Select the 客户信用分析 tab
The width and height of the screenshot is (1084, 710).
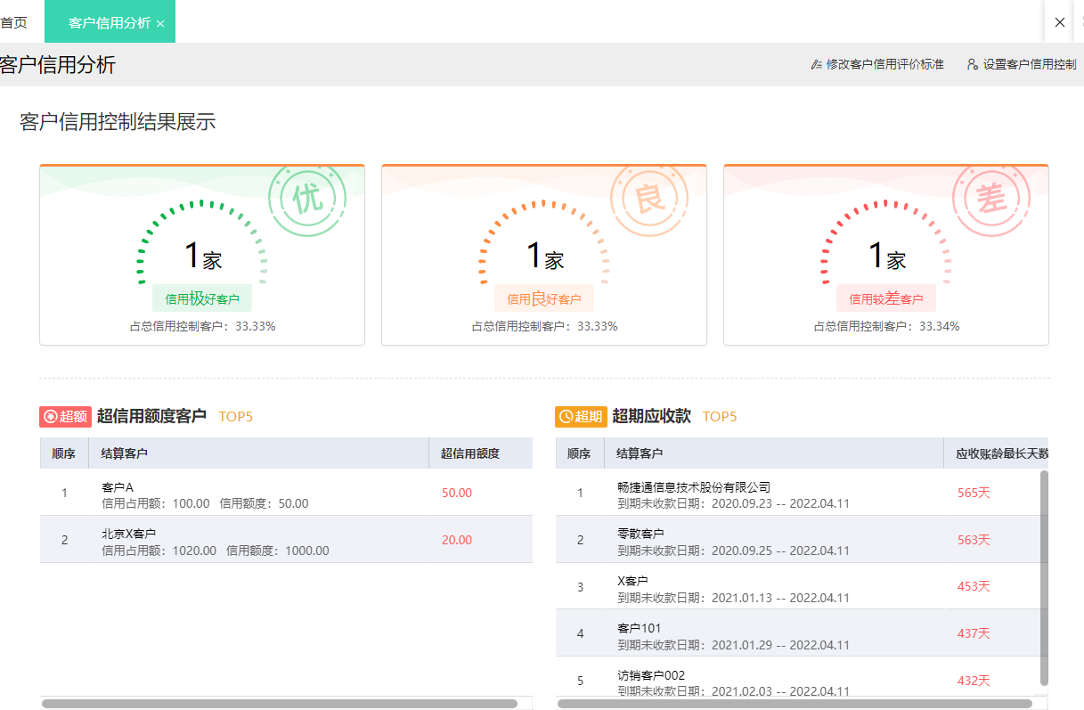[109, 23]
